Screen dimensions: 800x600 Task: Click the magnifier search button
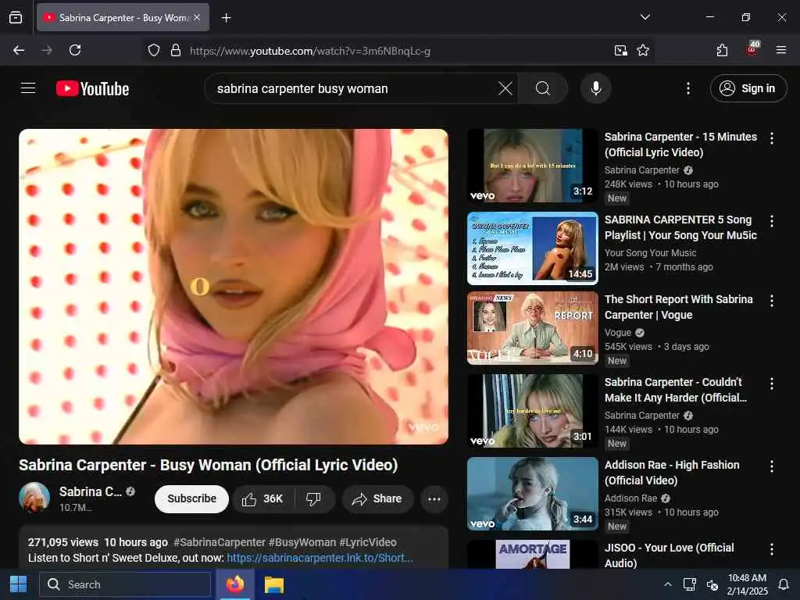click(x=542, y=89)
